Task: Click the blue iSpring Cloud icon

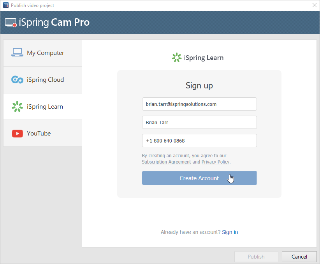Action: [x=17, y=80]
